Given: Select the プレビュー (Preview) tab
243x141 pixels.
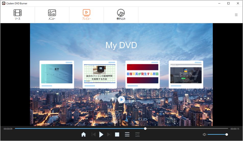Looking at the screenshot, I should click(86, 15).
